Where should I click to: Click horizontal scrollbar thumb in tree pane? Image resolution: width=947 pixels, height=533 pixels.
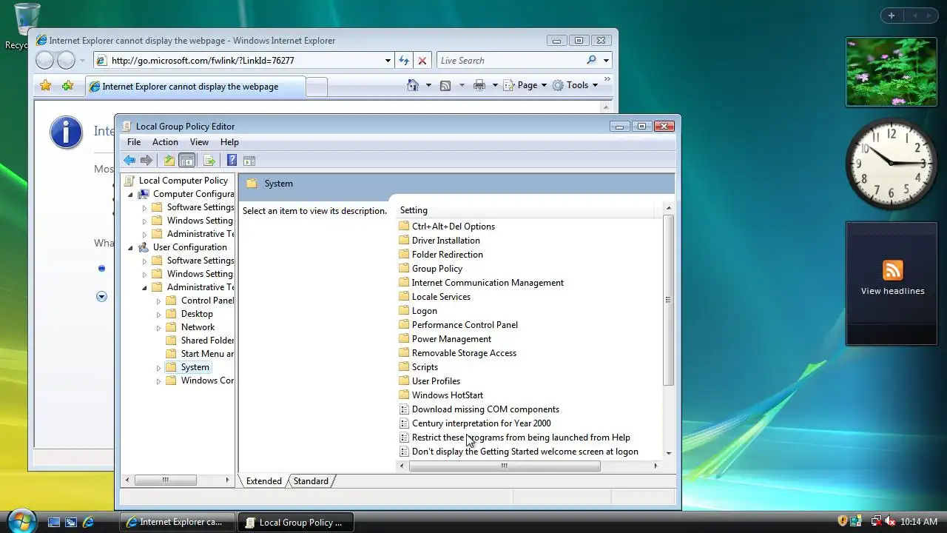pos(165,480)
